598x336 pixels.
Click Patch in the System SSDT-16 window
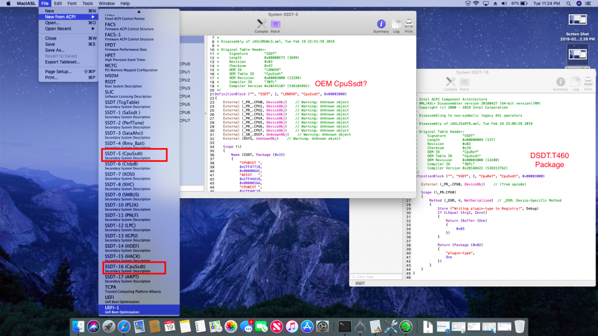(x=464, y=84)
